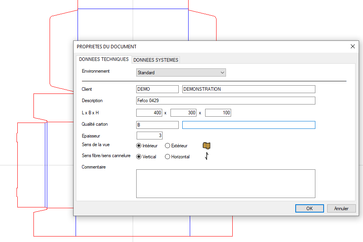Click the Epaisseur label

(91, 136)
